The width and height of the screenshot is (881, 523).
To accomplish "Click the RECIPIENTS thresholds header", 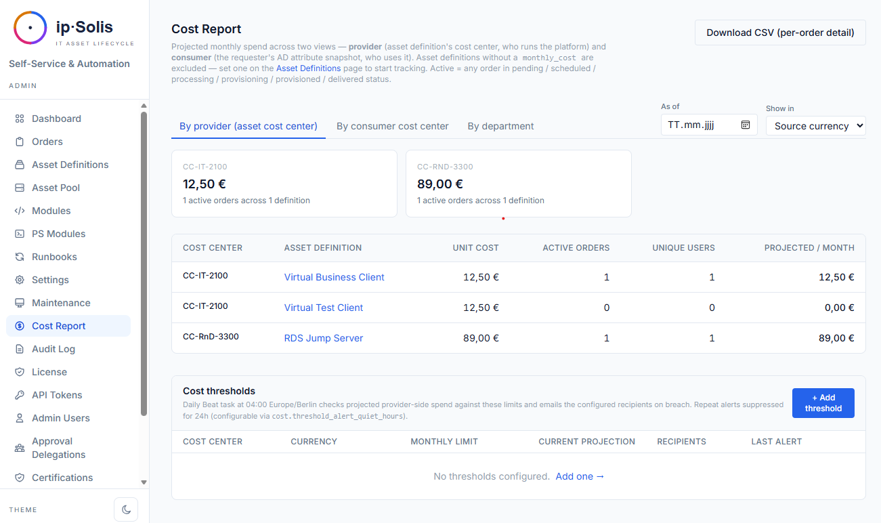I will pyautogui.click(x=681, y=442).
